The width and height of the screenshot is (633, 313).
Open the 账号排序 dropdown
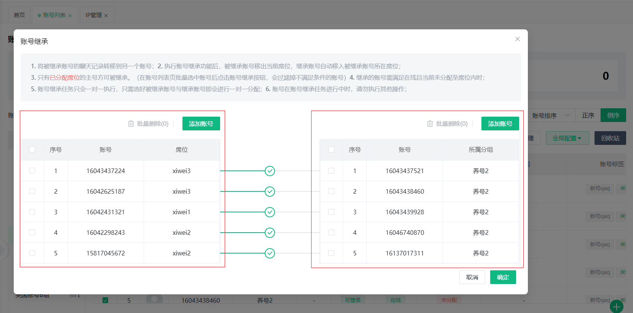click(551, 116)
